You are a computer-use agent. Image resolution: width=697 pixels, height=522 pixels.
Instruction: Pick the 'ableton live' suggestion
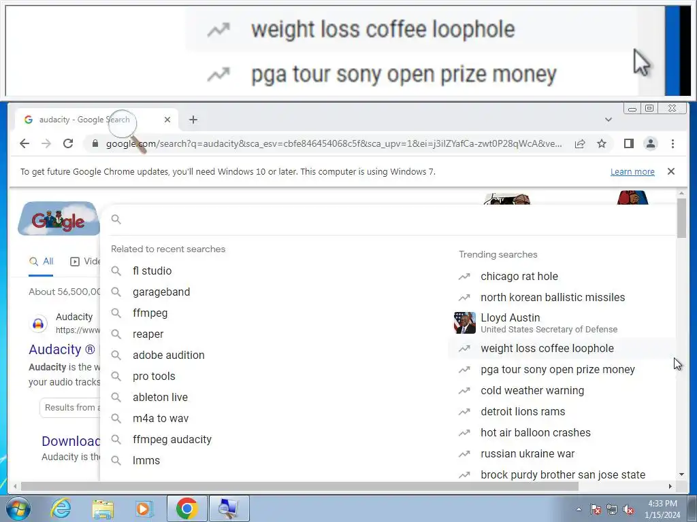coord(160,397)
